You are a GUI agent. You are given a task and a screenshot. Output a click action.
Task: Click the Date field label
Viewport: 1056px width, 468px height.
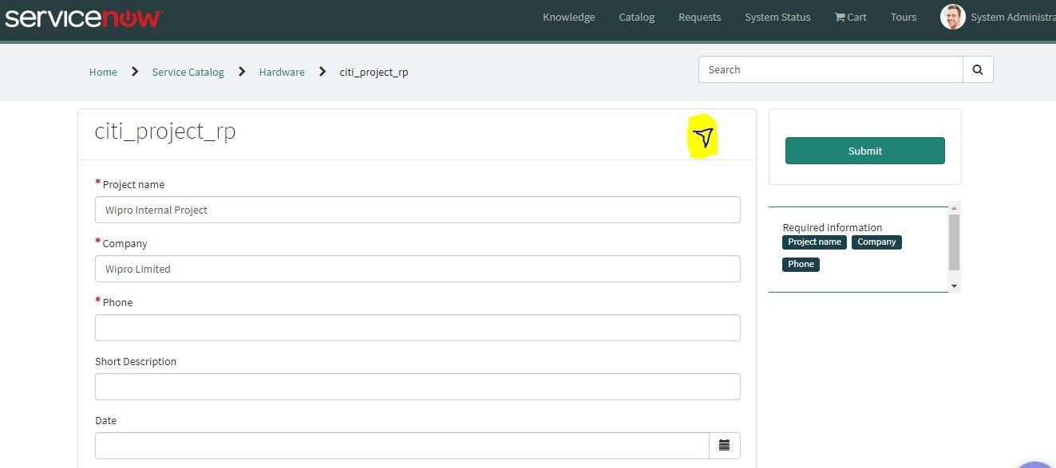(105, 420)
